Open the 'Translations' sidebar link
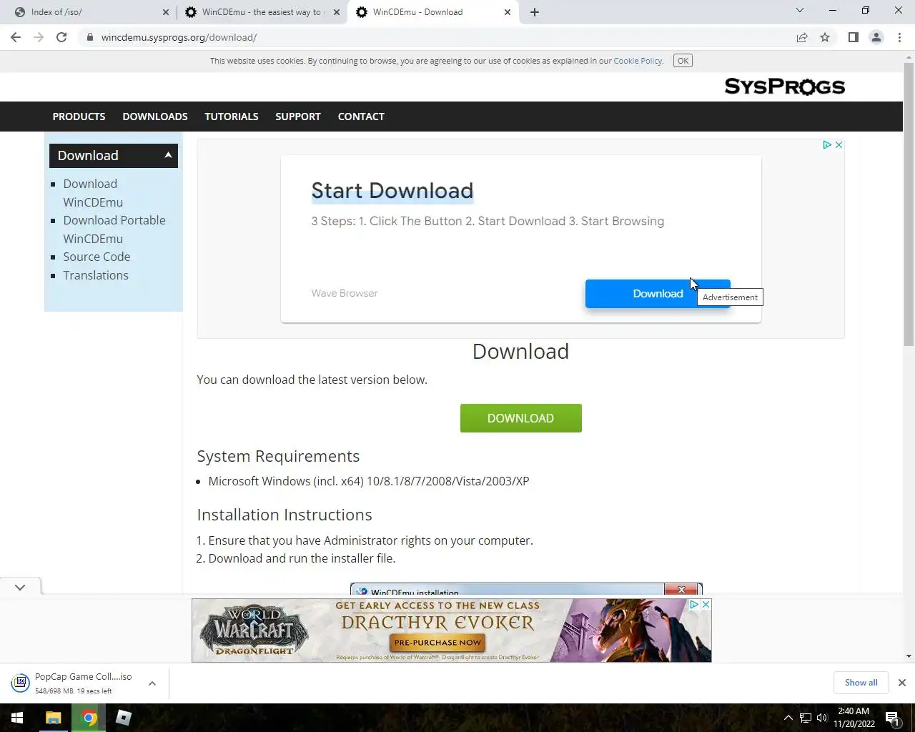 coord(96,275)
